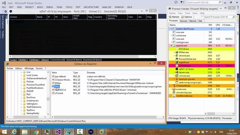Switch to the Services tab in Process Hacker

coord(183,21)
